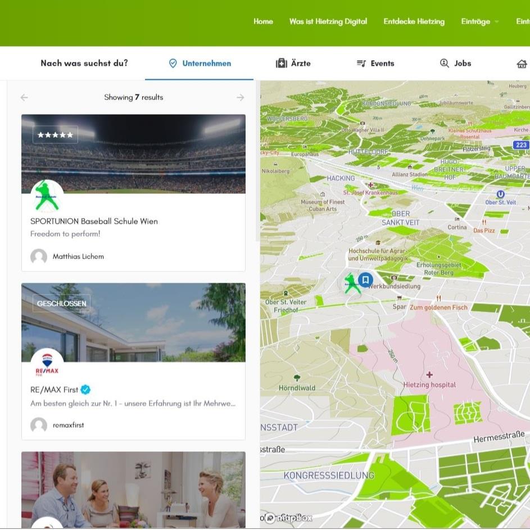Screen dimensions: 530x530
Task: Click the RE/MAX verified badge icon
Action: click(85, 389)
